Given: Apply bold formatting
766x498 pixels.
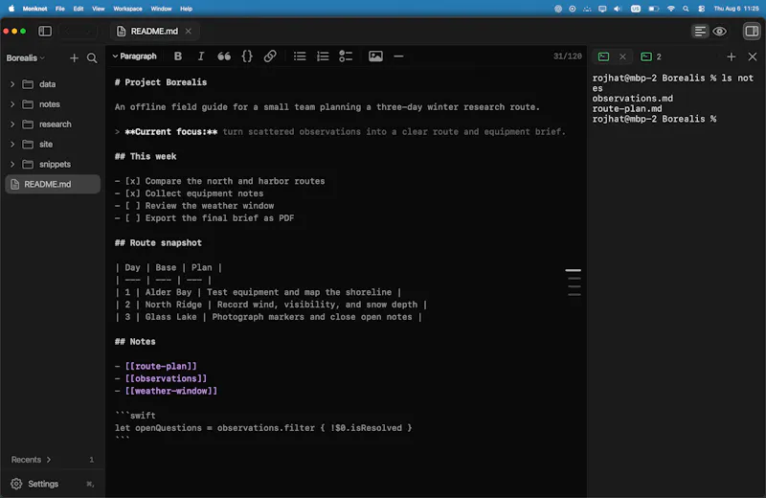Looking at the screenshot, I should coord(178,57).
